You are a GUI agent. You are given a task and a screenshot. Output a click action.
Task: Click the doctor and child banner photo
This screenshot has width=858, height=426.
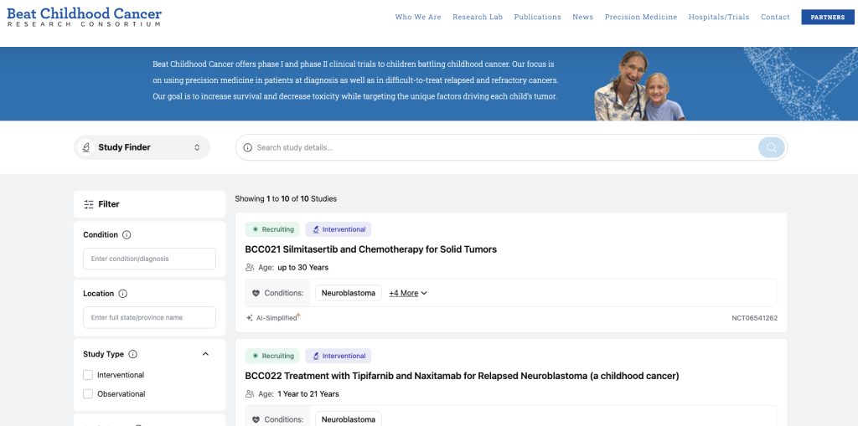click(x=639, y=85)
